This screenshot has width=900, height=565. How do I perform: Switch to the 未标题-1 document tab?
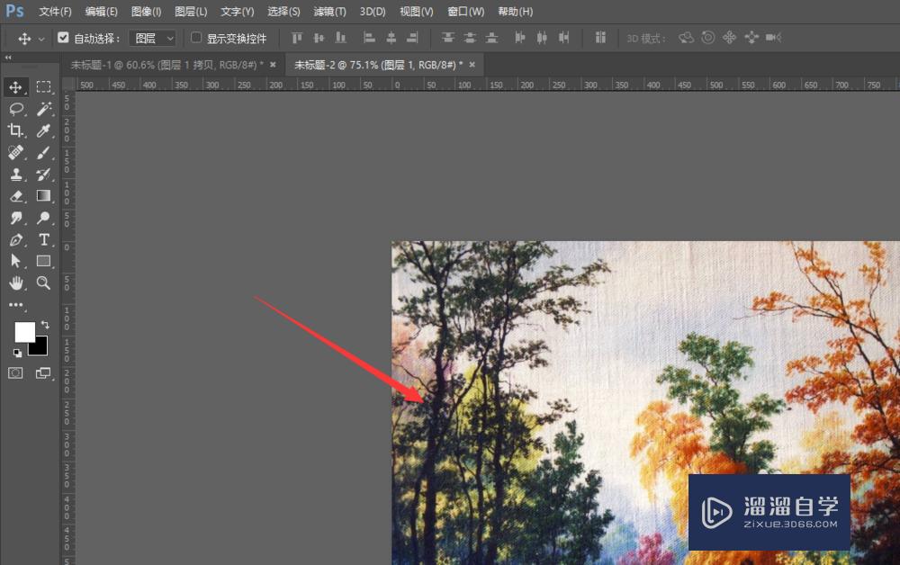166,65
